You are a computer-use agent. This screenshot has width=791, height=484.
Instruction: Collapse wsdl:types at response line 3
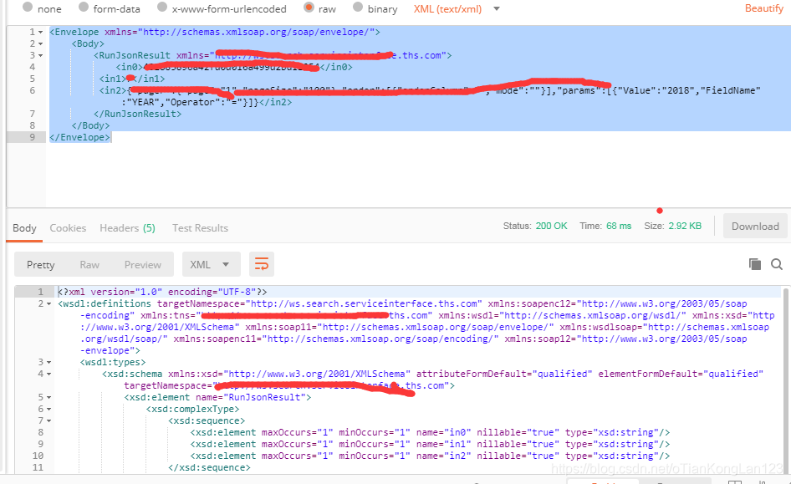click(x=48, y=363)
